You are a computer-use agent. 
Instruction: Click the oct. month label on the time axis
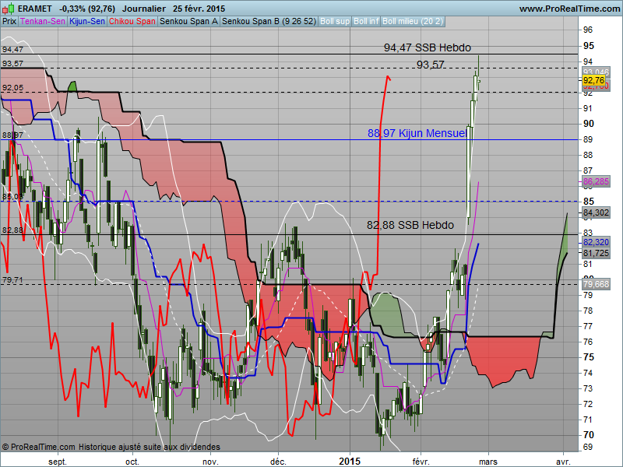[x=132, y=462]
